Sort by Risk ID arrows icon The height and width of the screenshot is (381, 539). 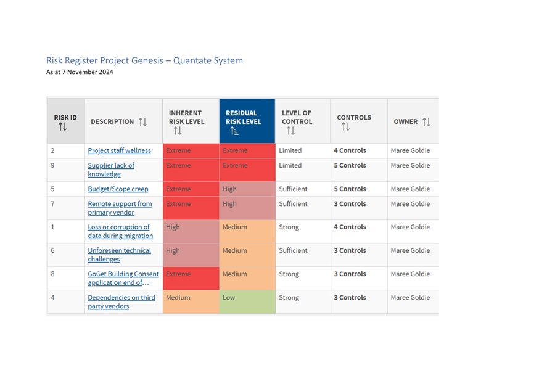(x=62, y=127)
